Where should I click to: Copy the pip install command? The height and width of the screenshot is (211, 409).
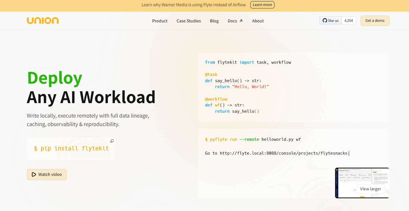click(112, 141)
